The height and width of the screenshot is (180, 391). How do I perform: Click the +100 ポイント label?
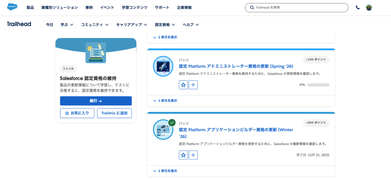(316, 59)
